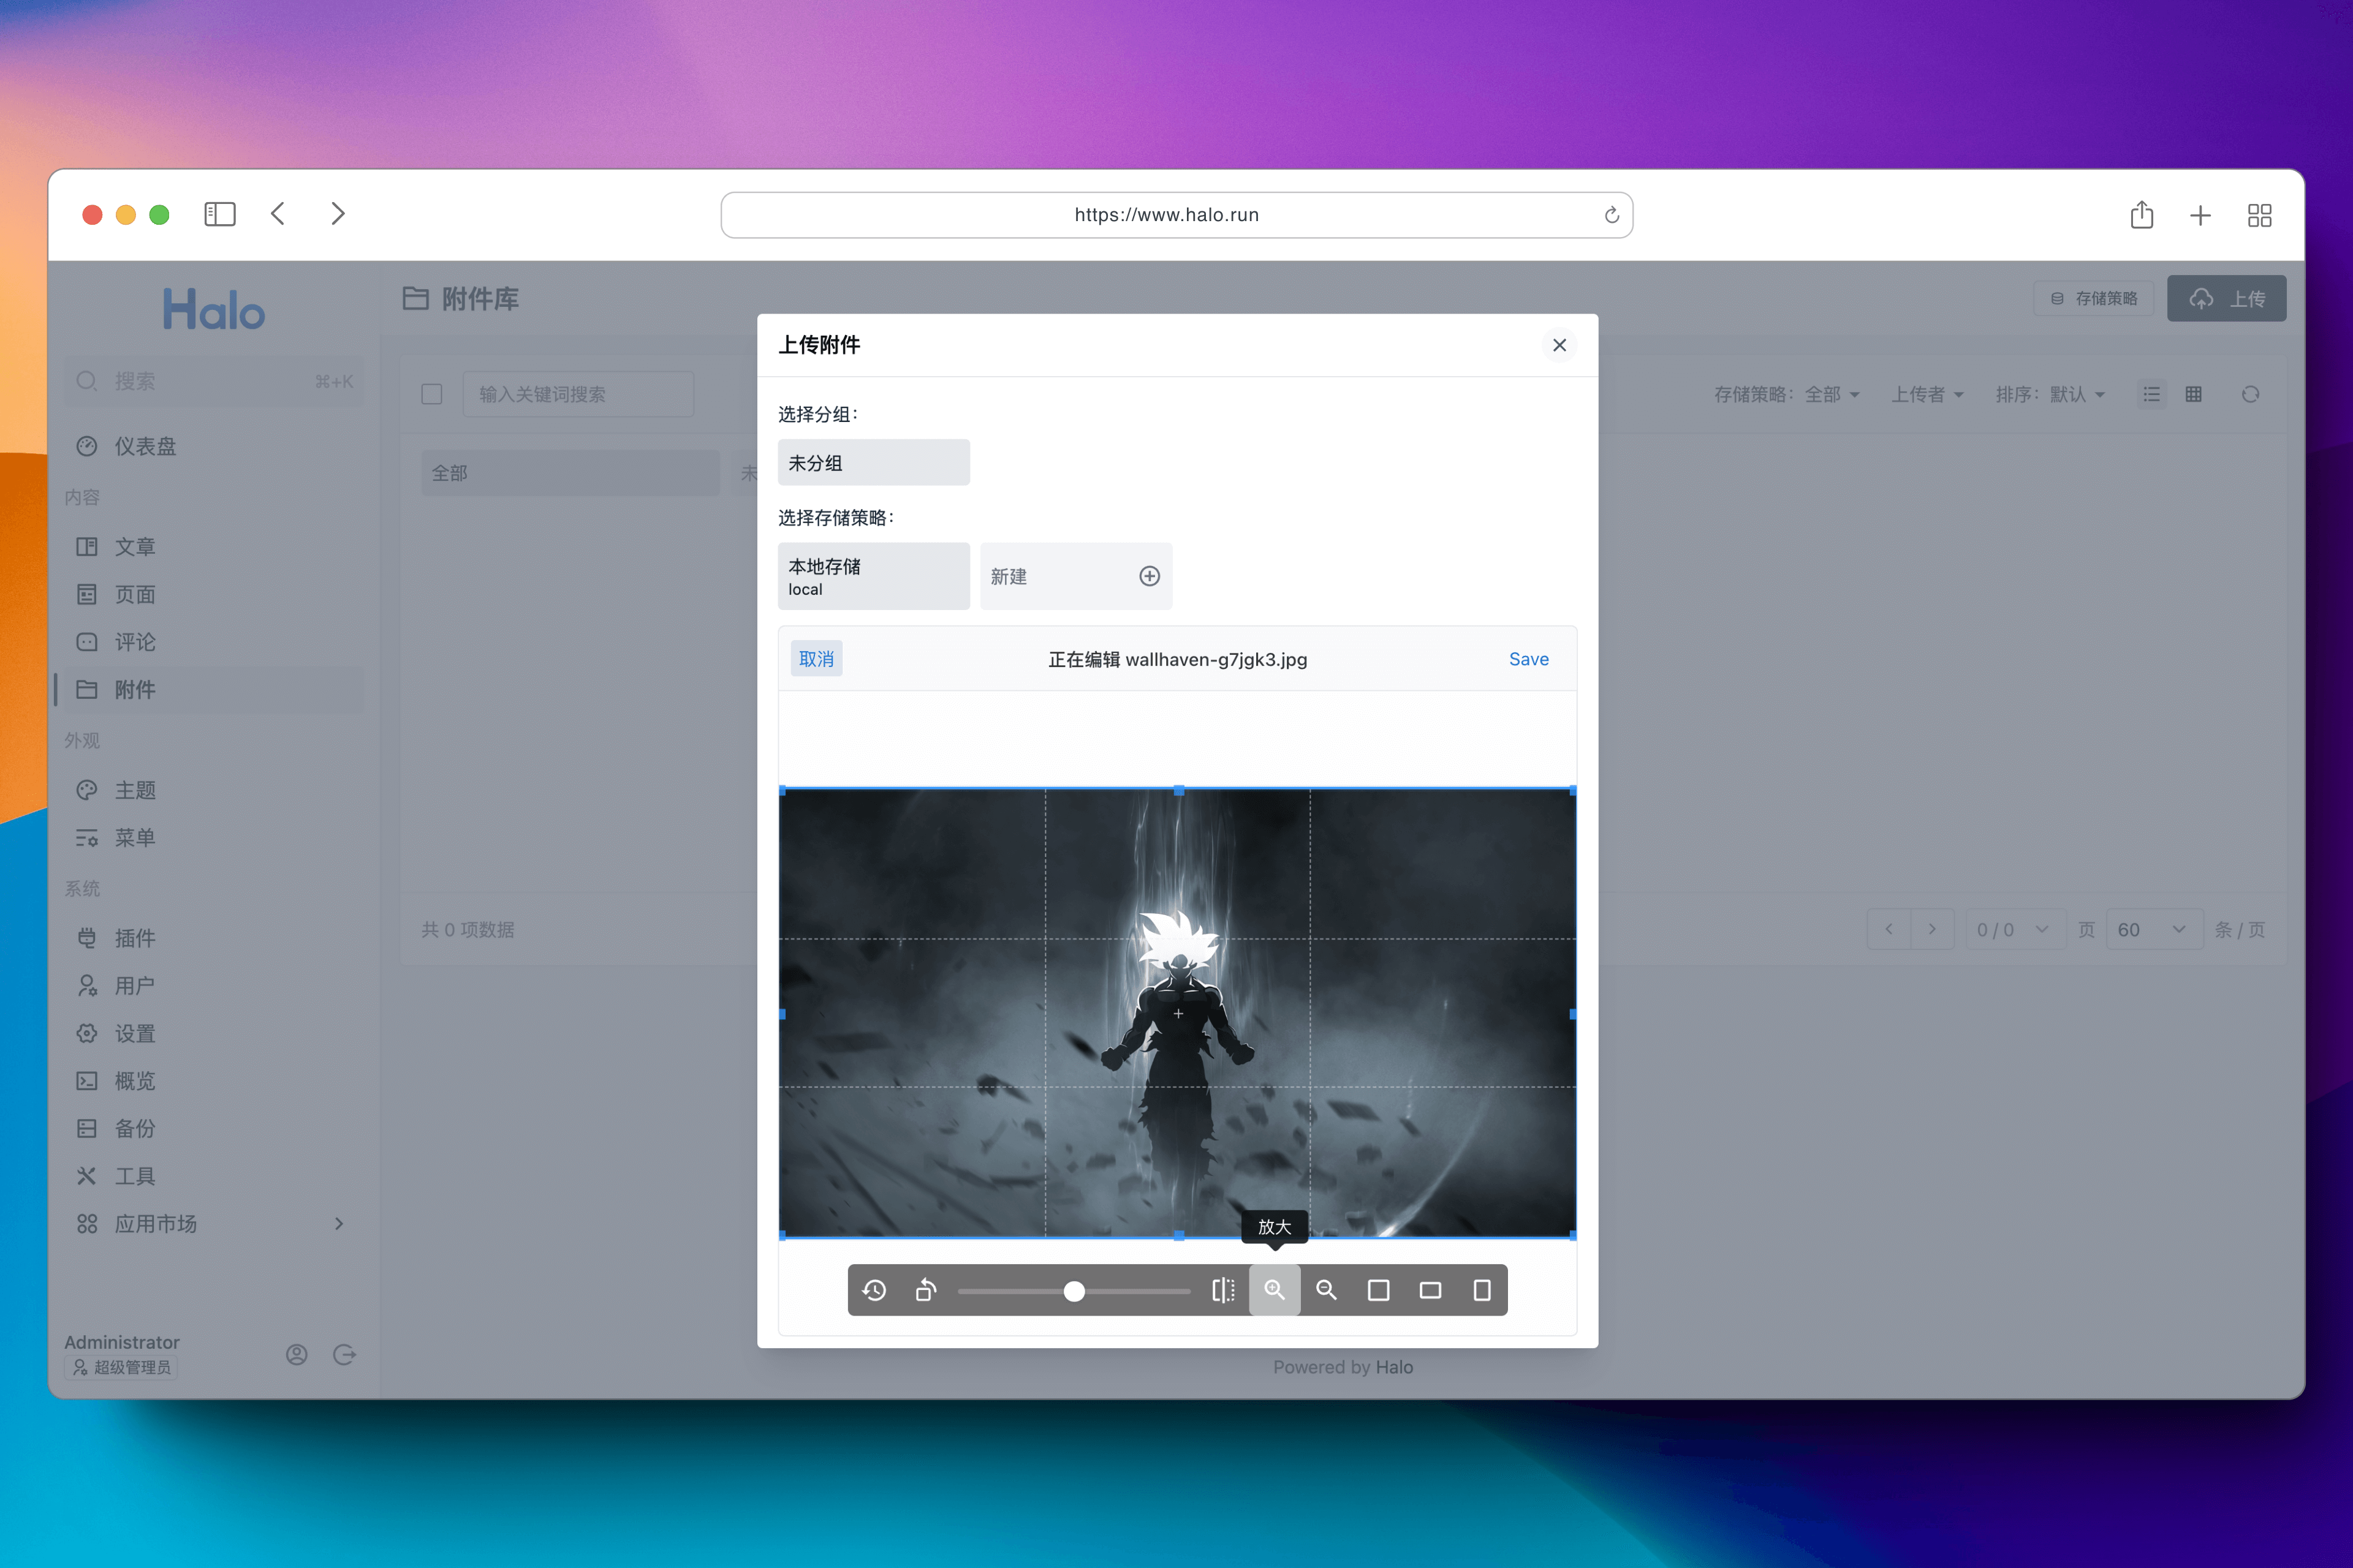Select 本地存储 local storage policy
This screenshot has height=1568, width=2353.
pyautogui.click(x=873, y=577)
